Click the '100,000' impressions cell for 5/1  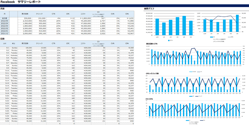click(x=25, y=48)
